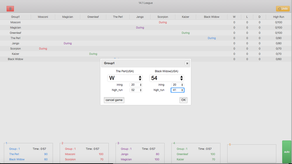Click Kaizer score 70 in table 4
The width and height of the screenshot is (292, 164).
(x=213, y=159)
